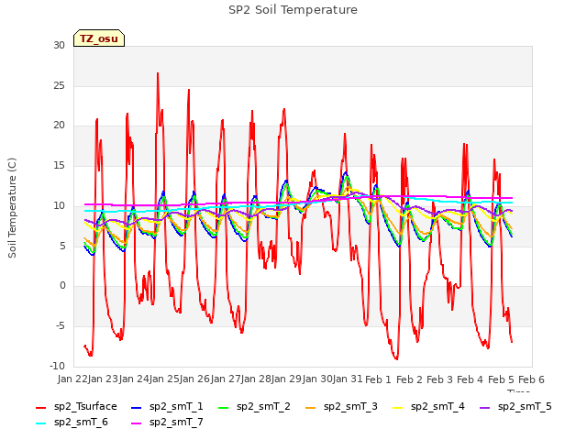Click the red sp2_Tsurface legend swatch
This screenshot has height=440, width=587.
point(40,407)
